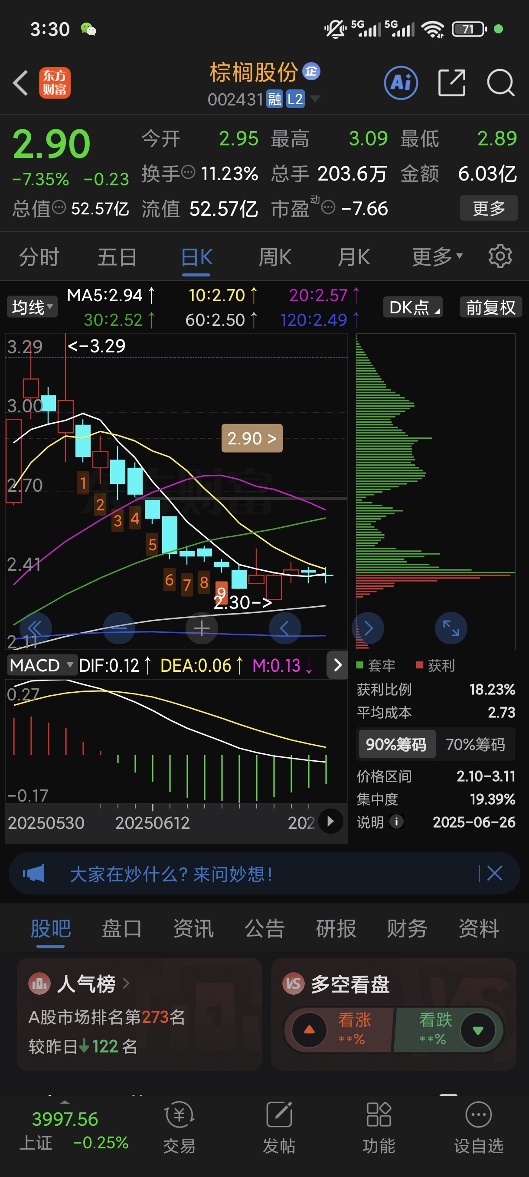Open DK点 dropdown
Image resolution: width=529 pixels, height=1177 pixels.
[413, 308]
